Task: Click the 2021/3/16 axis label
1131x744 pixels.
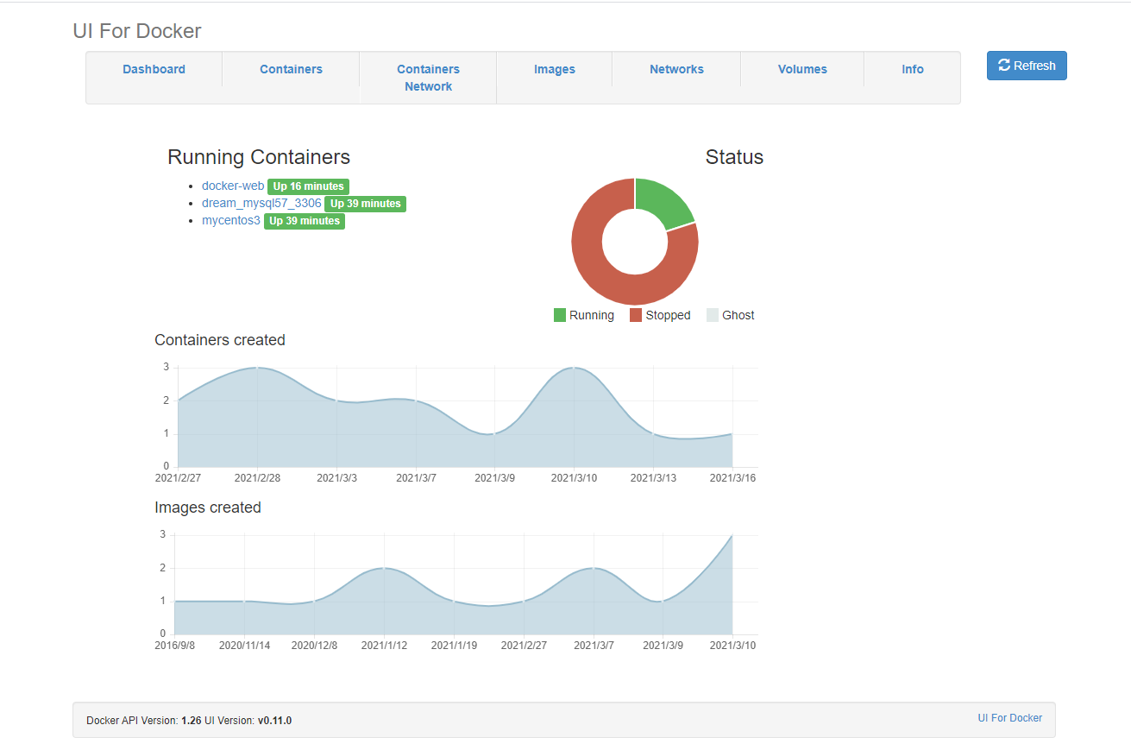Action: click(x=732, y=478)
